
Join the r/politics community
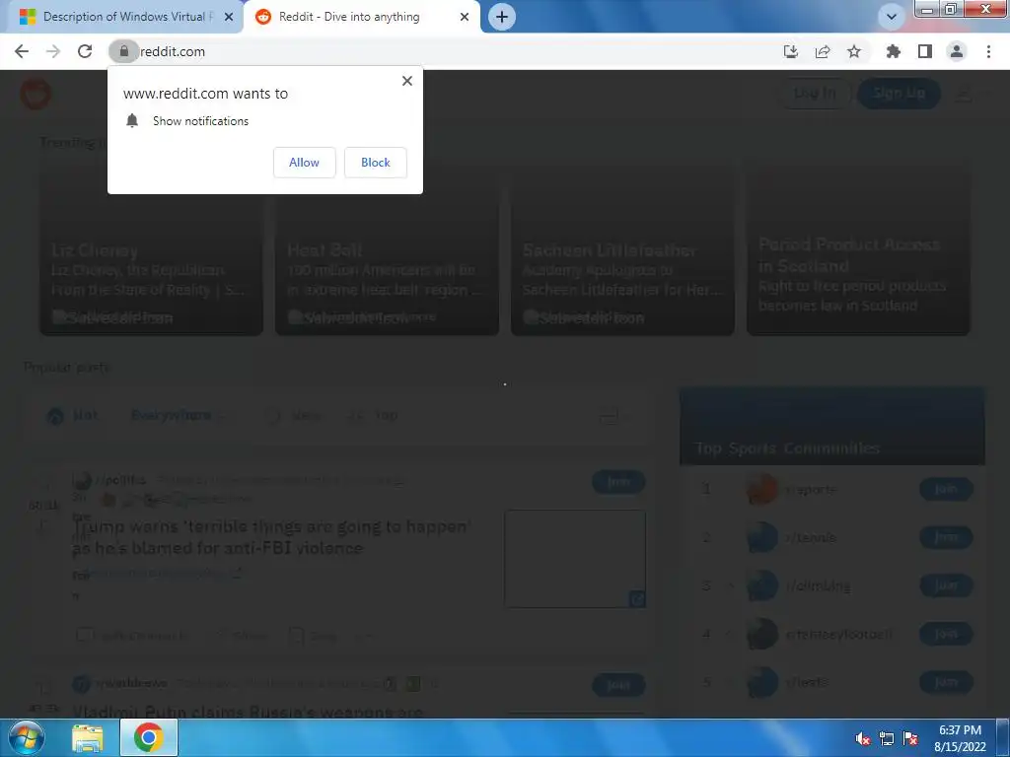tap(618, 482)
